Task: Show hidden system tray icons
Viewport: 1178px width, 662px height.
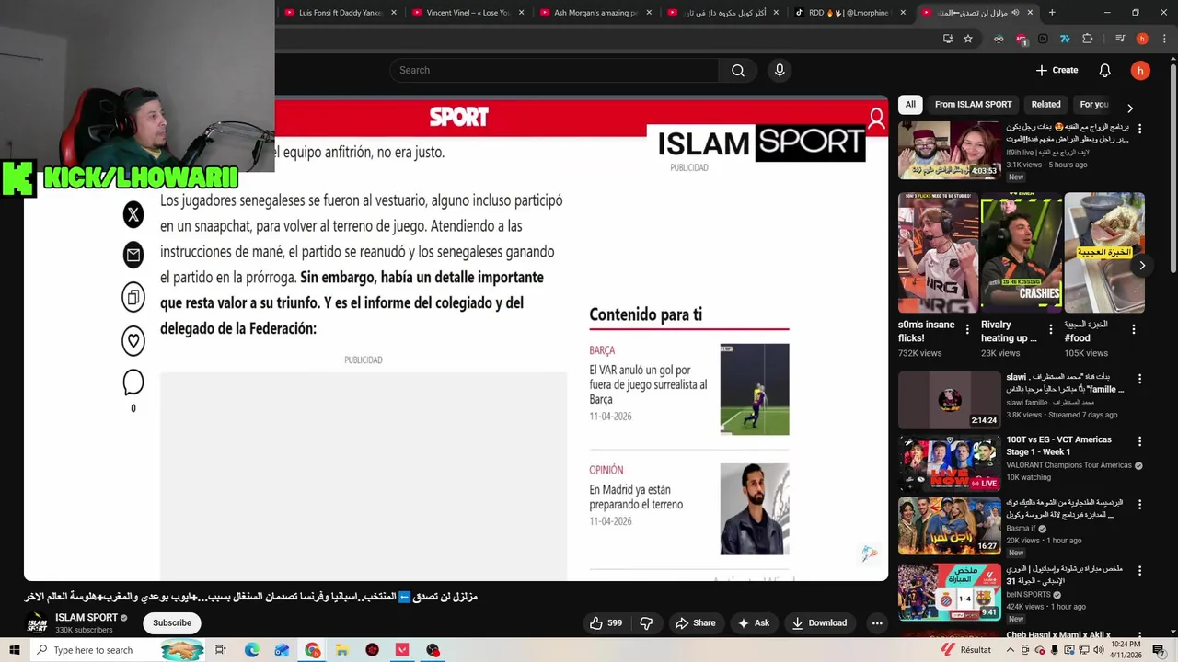Action: (x=1009, y=650)
